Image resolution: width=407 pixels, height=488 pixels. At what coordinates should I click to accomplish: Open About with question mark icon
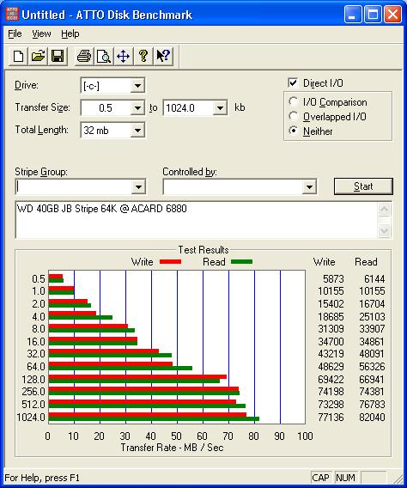(x=143, y=57)
